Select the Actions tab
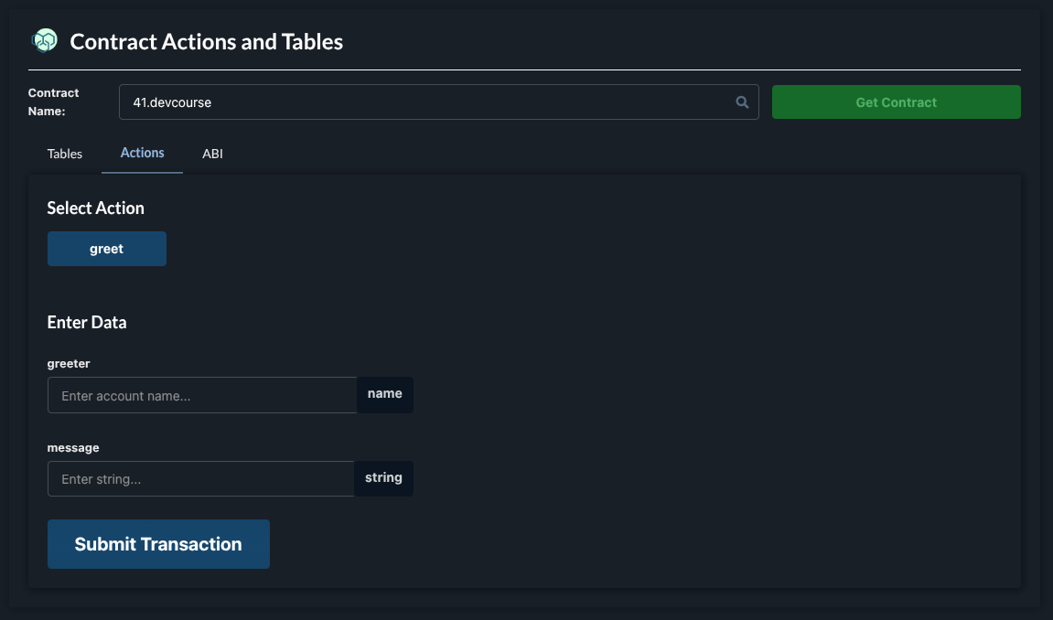The height and width of the screenshot is (620, 1053). pos(142,153)
